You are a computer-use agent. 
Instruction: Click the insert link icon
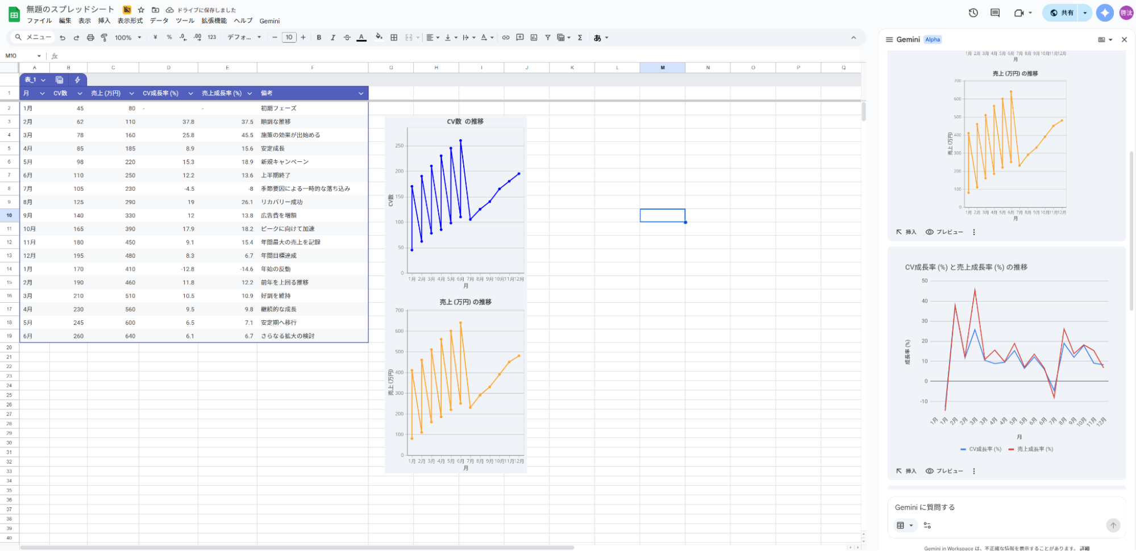[505, 37]
